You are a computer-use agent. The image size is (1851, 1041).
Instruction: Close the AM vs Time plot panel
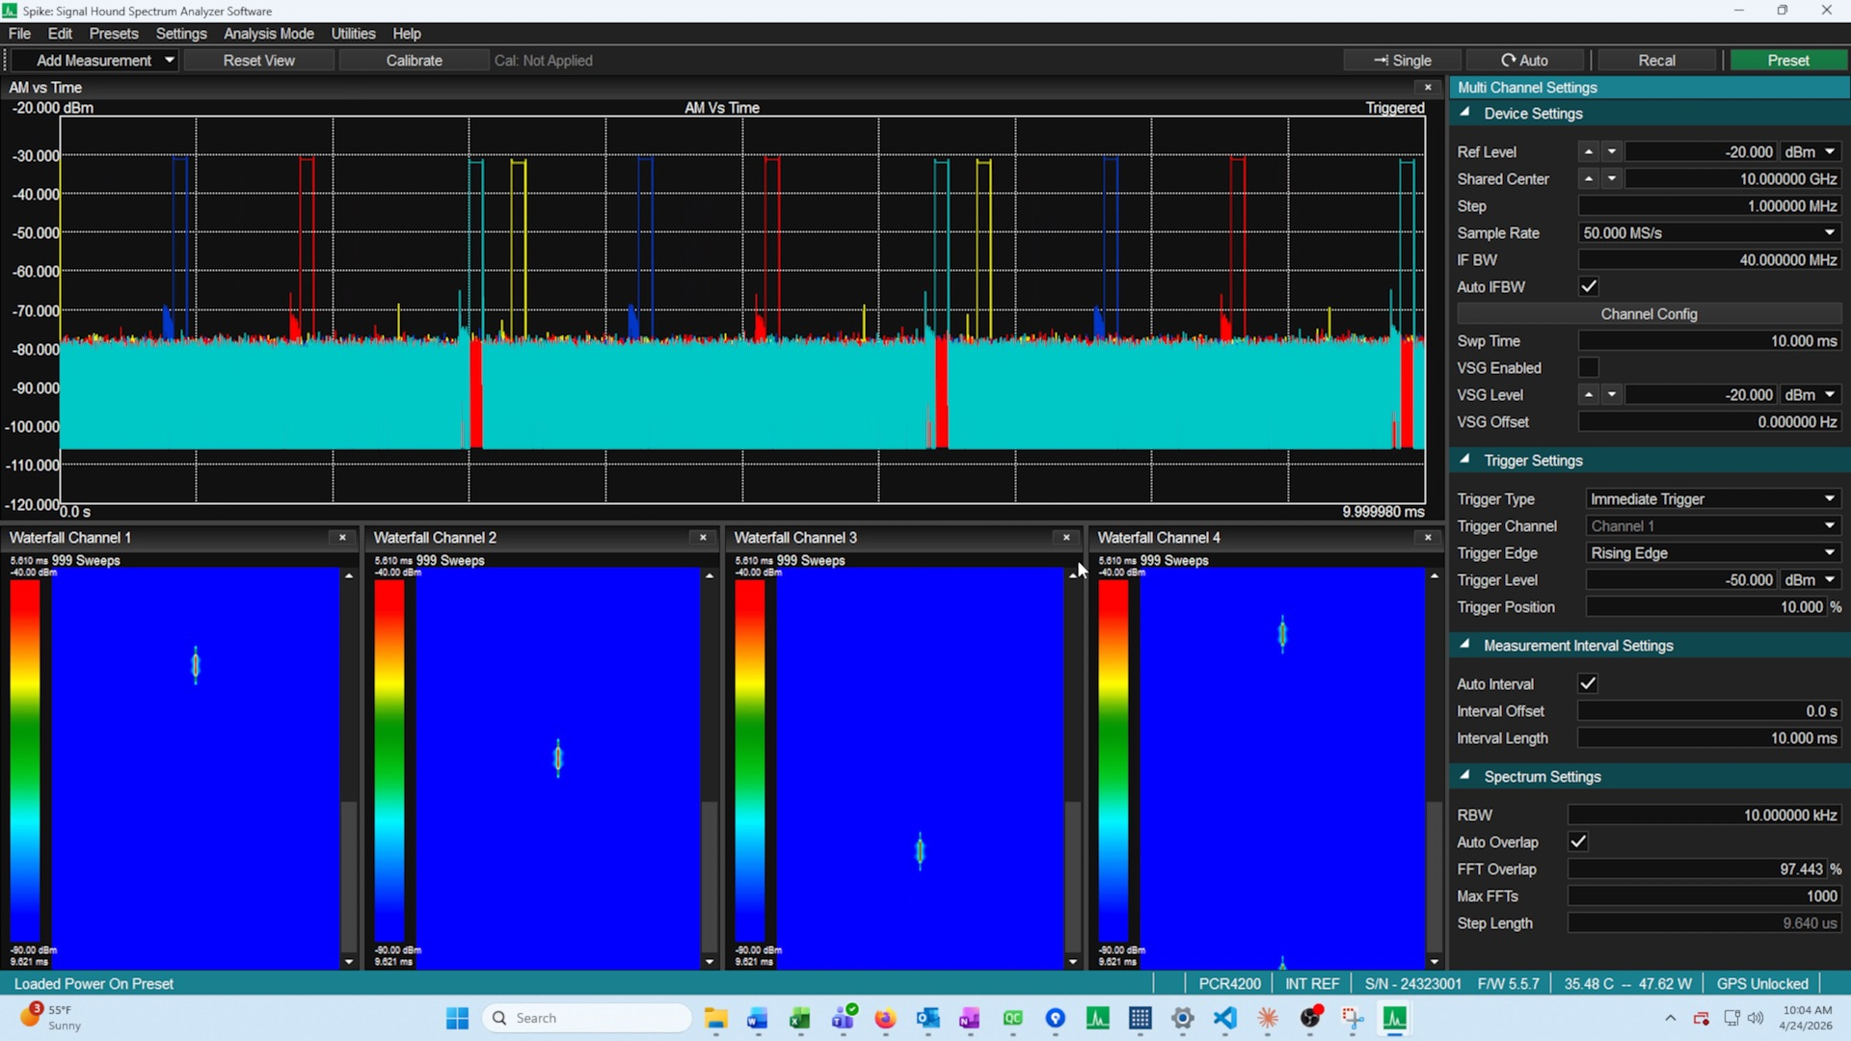[x=1428, y=87]
